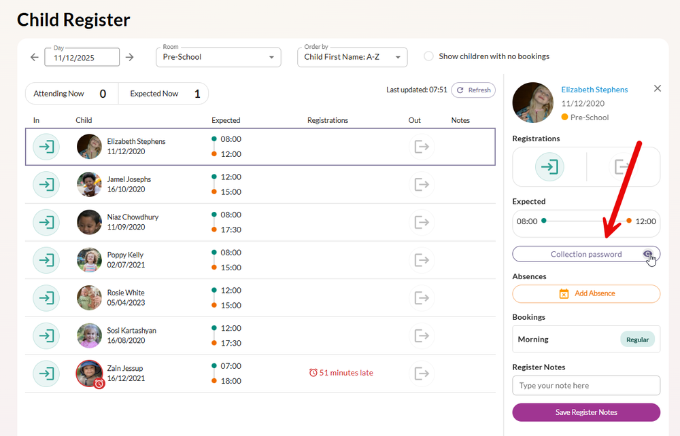Click the register notes text field
Viewport: 680px width, 436px height.
coord(585,385)
